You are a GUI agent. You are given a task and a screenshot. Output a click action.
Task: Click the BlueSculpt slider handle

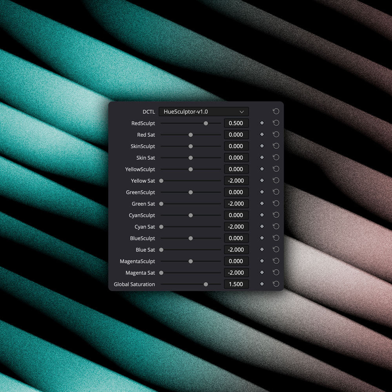(x=191, y=238)
